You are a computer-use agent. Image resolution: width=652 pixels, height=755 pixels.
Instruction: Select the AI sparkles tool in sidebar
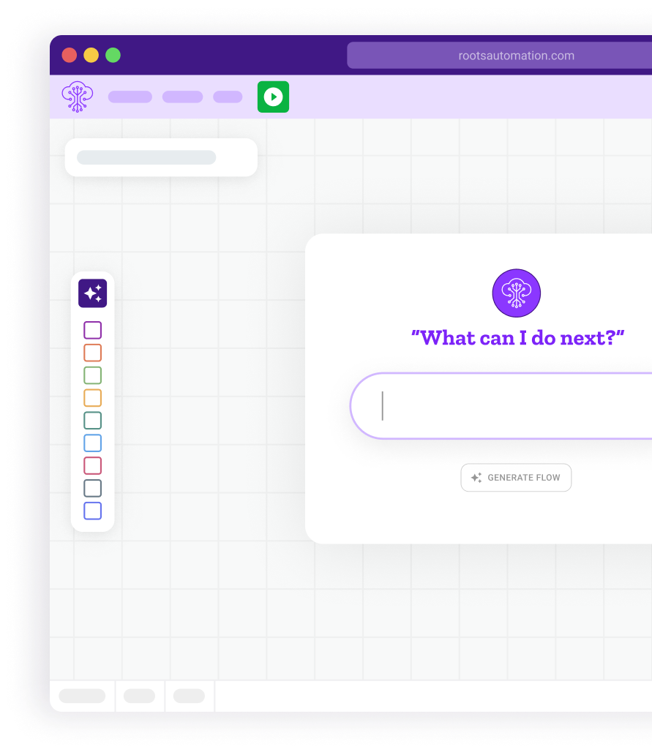click(92, 293)
